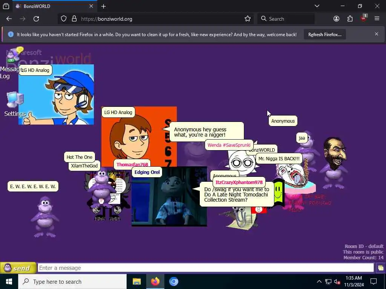
Task: Click LG HD Analog name tag on orange avatar
Action: point(118,112)
